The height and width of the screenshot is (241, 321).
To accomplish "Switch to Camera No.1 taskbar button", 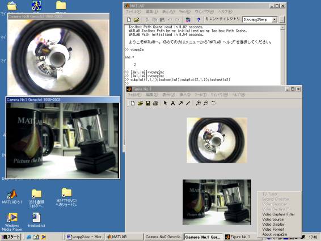I will 203,237.
